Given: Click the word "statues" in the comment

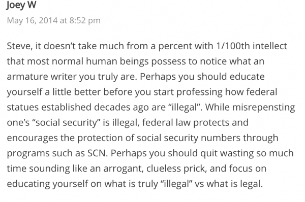Looking at the screenshot, I should click(23, 107).
